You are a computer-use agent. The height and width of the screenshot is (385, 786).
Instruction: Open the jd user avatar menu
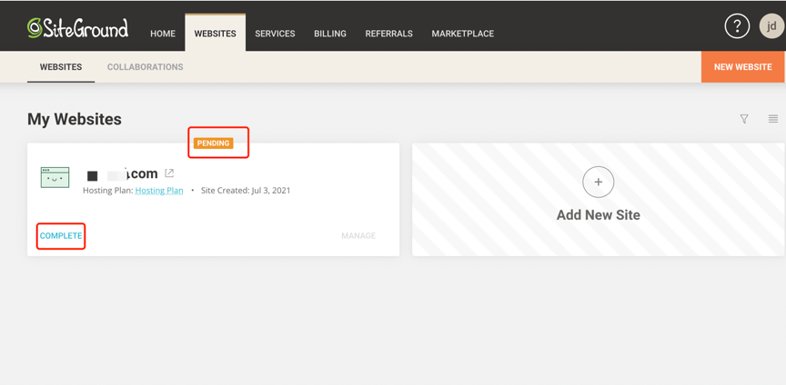(772, 26)
